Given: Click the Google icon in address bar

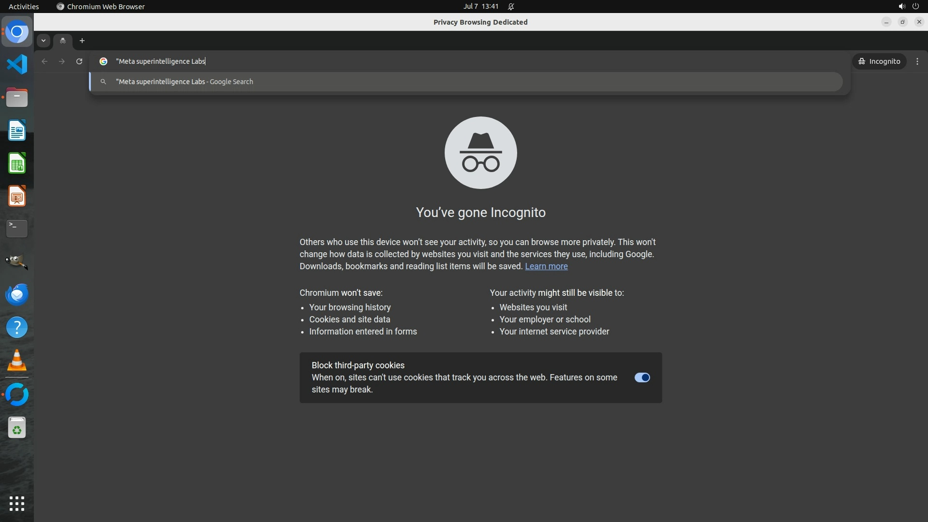Looking at the screenshot, I should point(103,61).
